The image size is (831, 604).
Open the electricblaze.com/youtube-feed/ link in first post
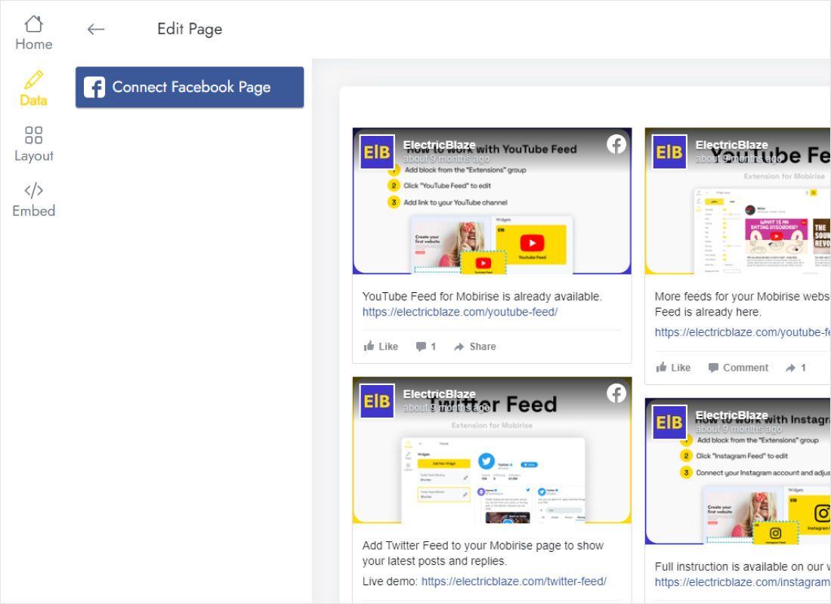(460, 312)
